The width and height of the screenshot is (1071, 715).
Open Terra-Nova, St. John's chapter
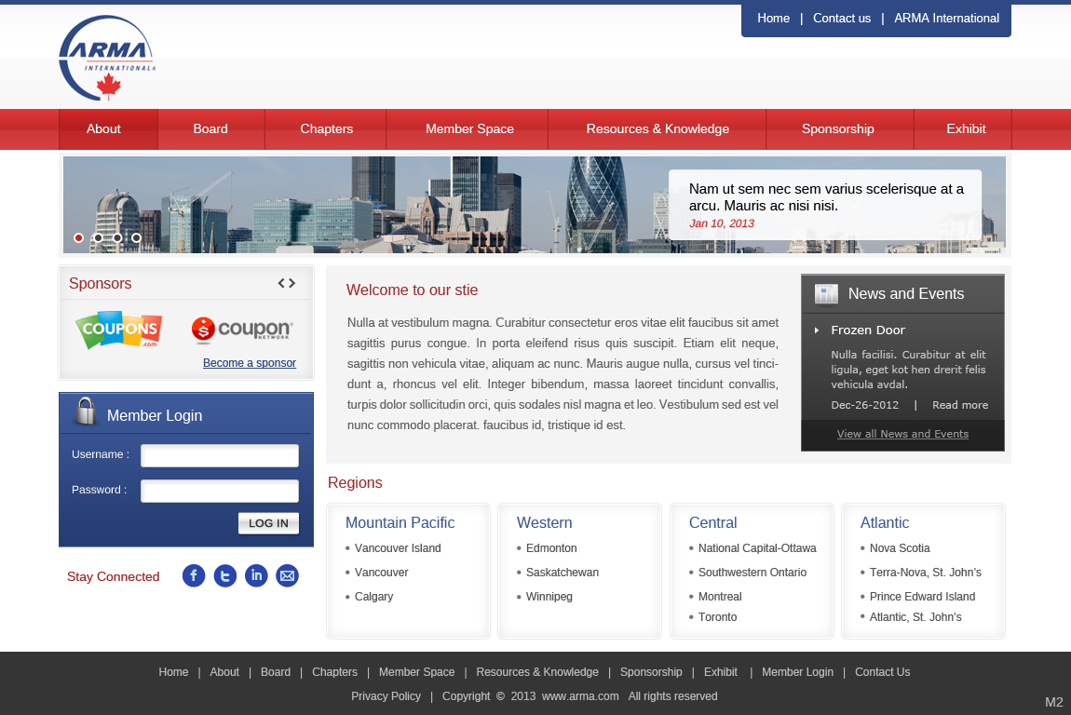point(926,573)
